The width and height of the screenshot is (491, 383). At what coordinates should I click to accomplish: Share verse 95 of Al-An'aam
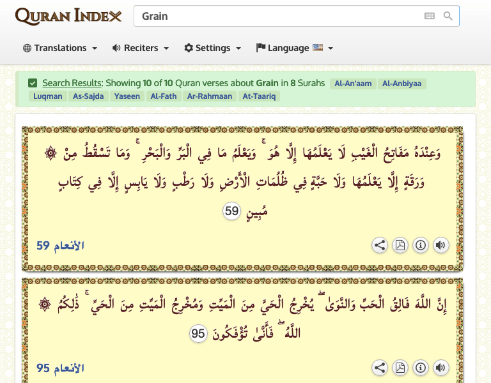pos(380,368)
